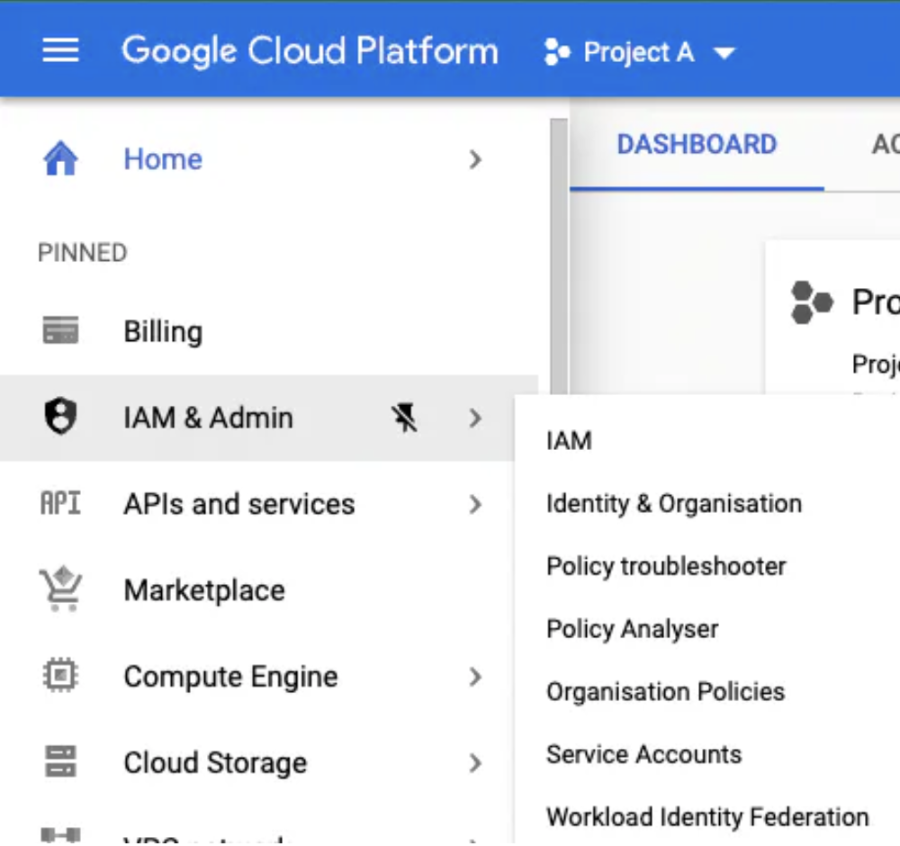The image size is (900, 846).
Task: Expand the Compute Engine submenu arrow
Action: pos(475,677)
